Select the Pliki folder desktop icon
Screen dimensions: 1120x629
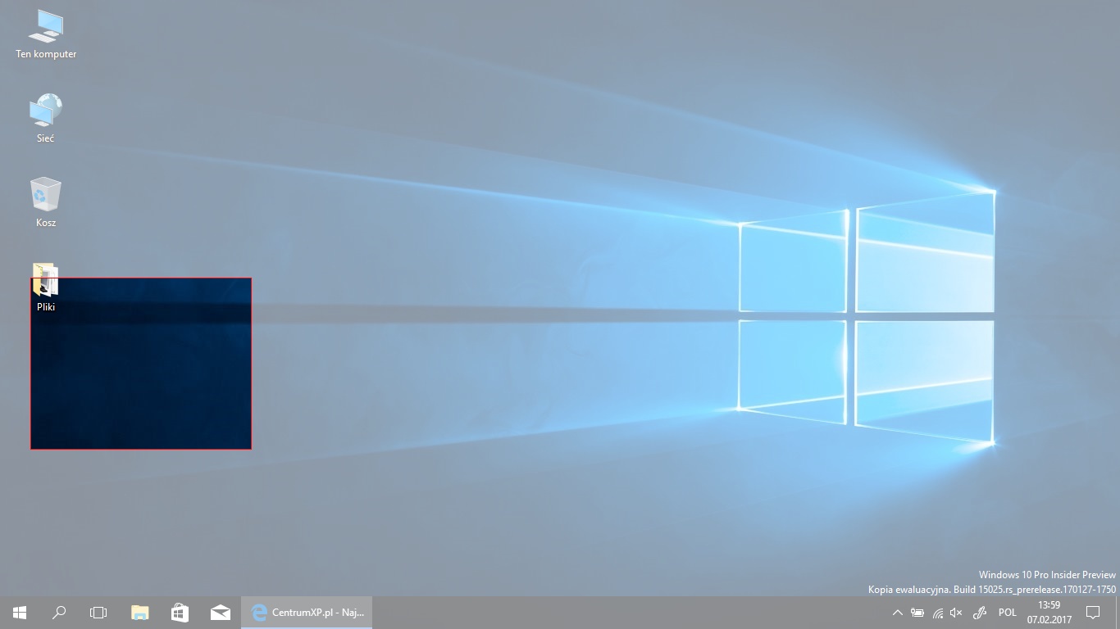pyautogui.click(x=46, y=287)
